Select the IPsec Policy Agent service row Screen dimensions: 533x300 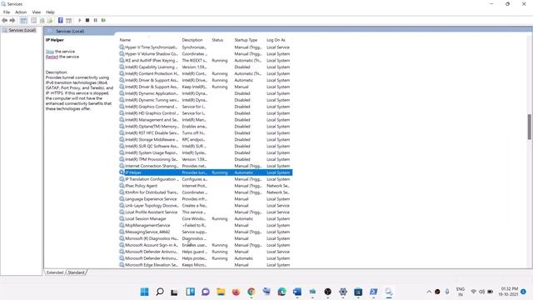click(206, 186)
